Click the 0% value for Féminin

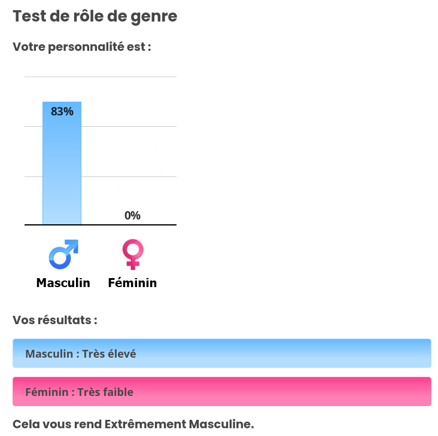pyautogui.click(x=132, y=215)
